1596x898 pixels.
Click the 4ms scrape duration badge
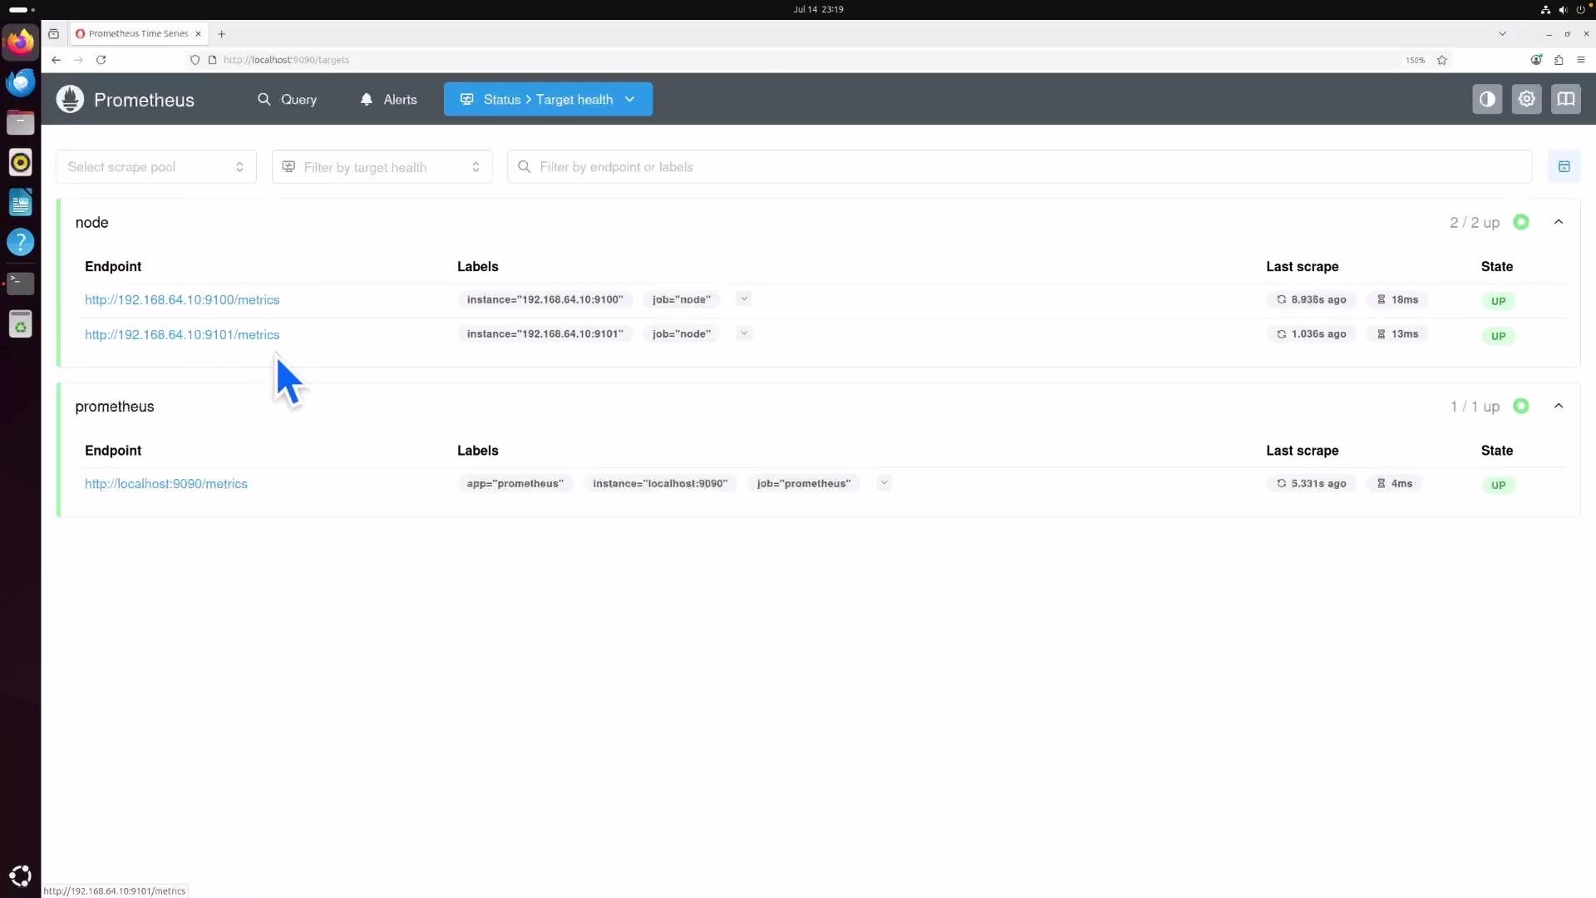point(1394,483)
